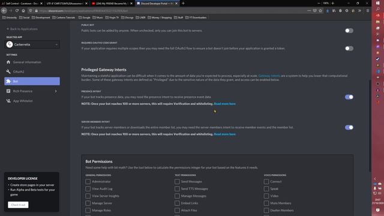The width and height of the screenshot is (384, 216).
Task: Open page actions three-dots menu
Action: [x=309, y=11]
